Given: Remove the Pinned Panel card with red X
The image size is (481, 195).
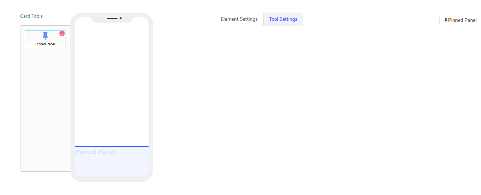Looking at the screenshot, I should pos(62,33).
